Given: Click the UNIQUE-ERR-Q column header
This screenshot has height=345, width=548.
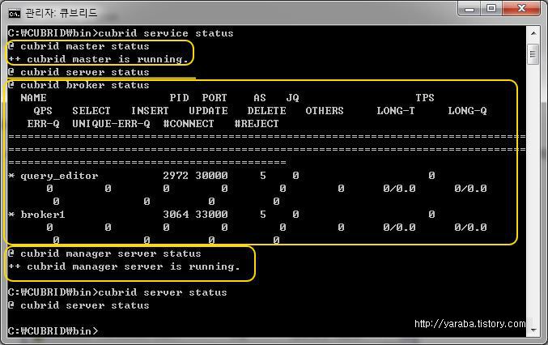Looking at the screenshot, I should (111, 124).
